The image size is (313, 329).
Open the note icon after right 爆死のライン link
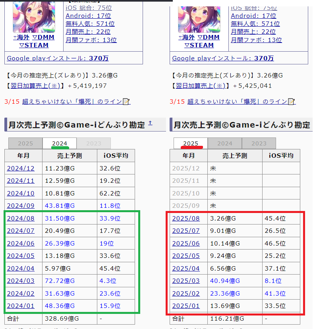click(x=292, y=102)
